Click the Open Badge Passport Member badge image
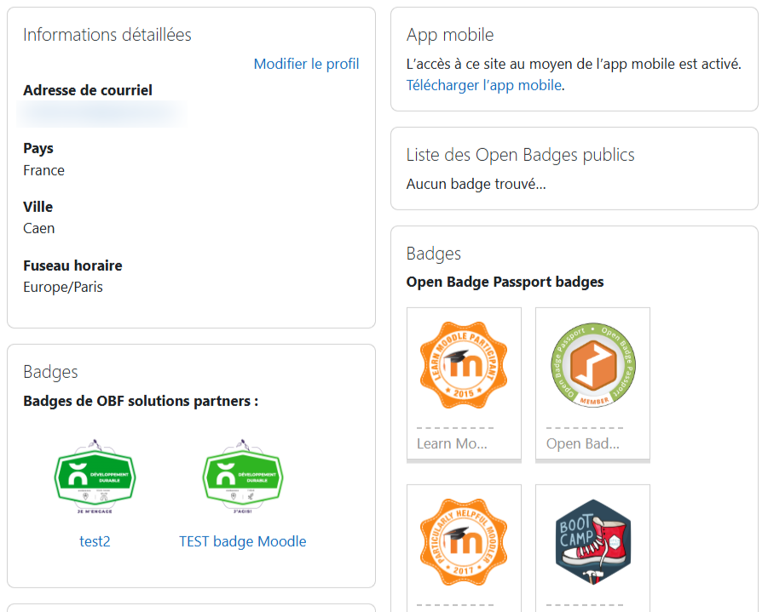768x612 pixels. (x=592, y=365)
